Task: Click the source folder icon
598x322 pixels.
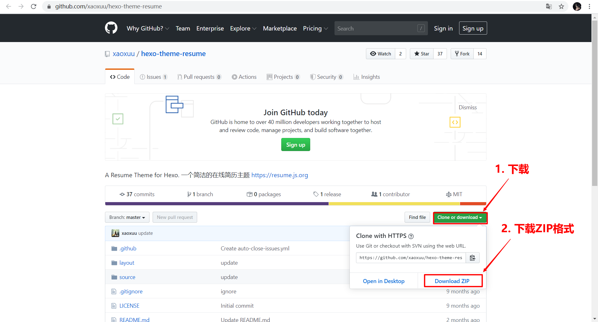Action: click(x=114, y=277)
